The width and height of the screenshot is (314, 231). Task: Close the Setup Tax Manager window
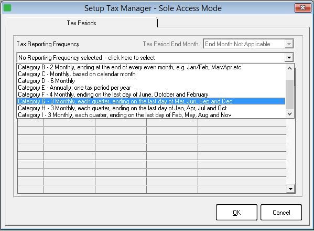302,8
